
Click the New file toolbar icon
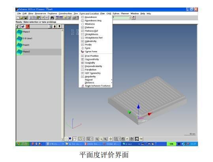(18, 18)
